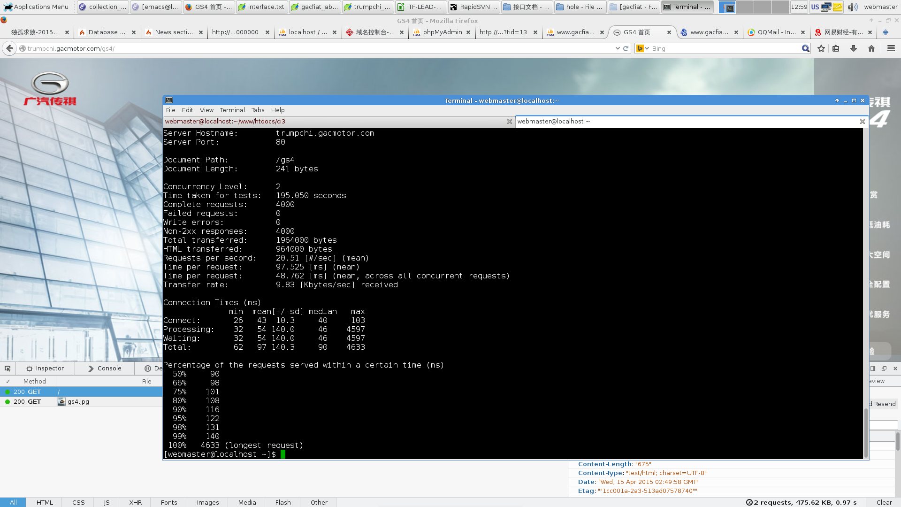Filter network requests by JS
This screenshot has width=901, height=507.
point(107,502)
